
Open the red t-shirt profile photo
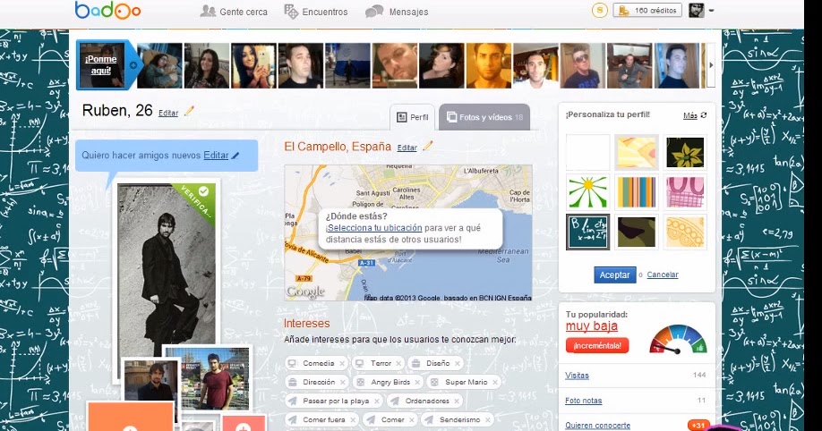coord(209,378)
